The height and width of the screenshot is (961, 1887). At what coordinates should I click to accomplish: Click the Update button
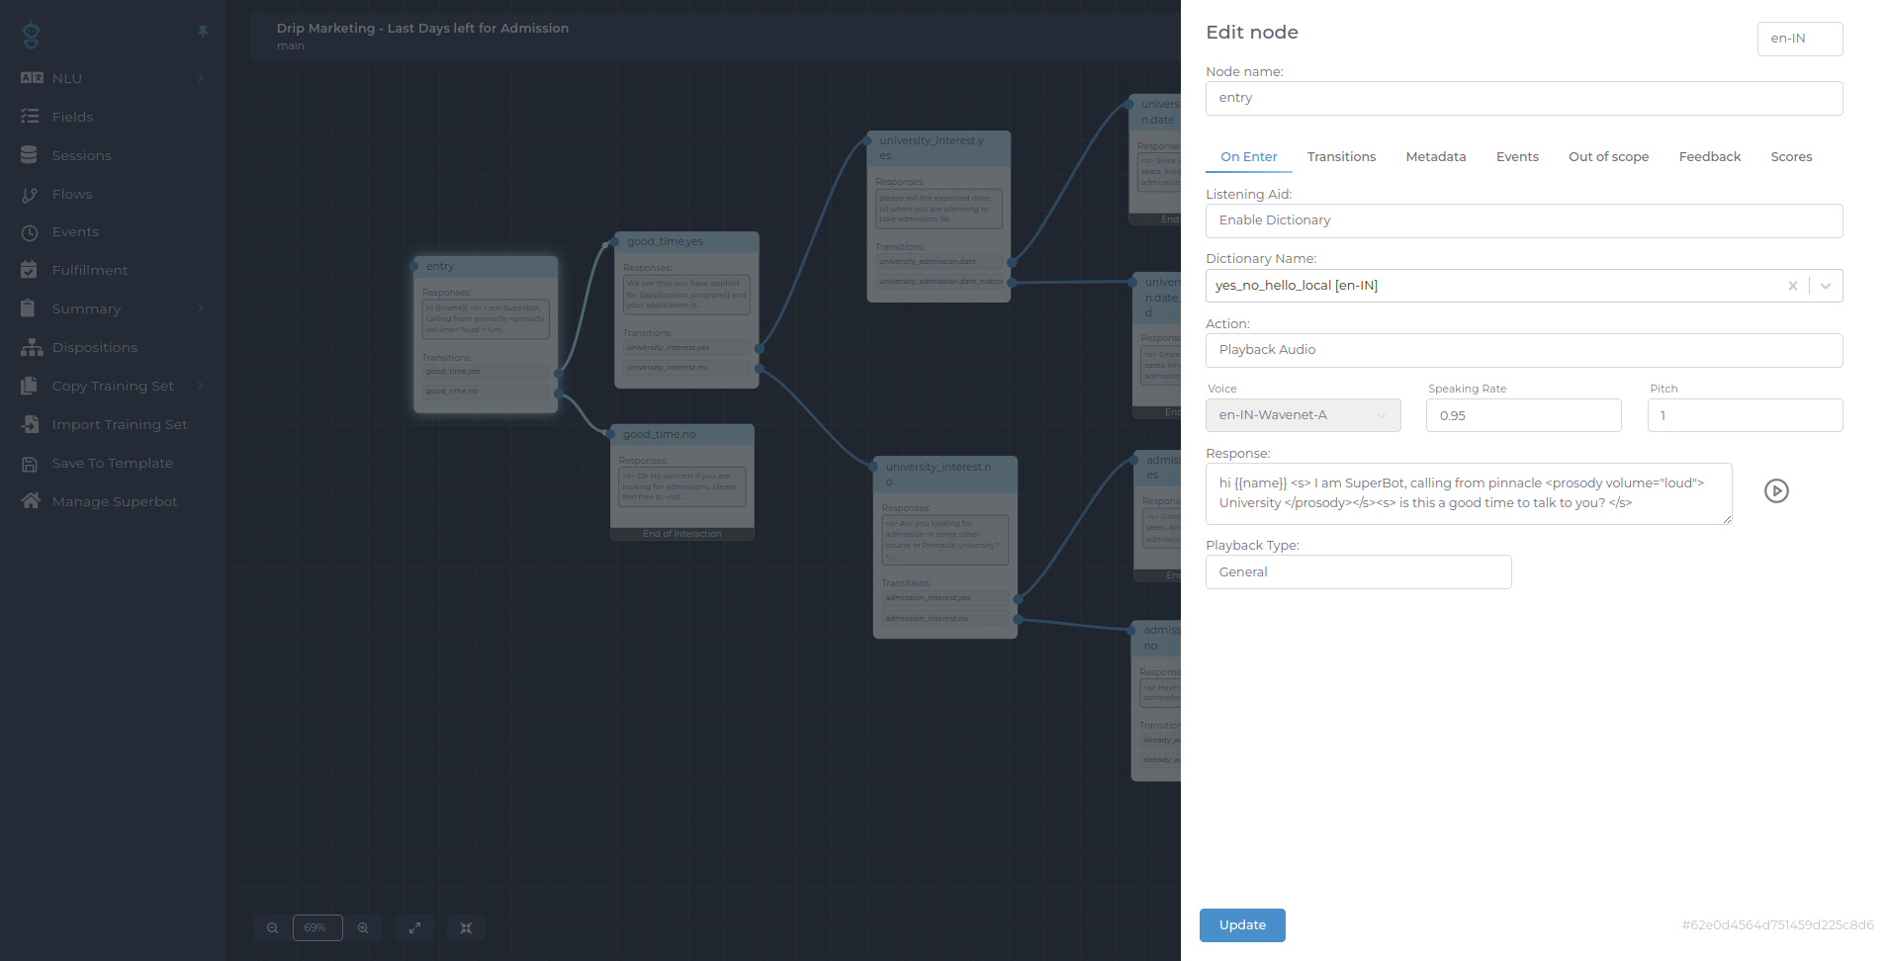coord(1242,925)
